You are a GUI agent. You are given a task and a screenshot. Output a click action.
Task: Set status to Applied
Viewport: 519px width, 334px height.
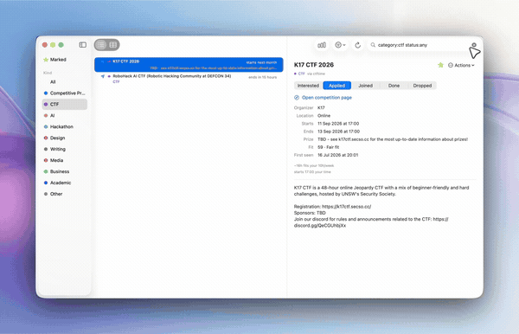[x=336, y=86]
